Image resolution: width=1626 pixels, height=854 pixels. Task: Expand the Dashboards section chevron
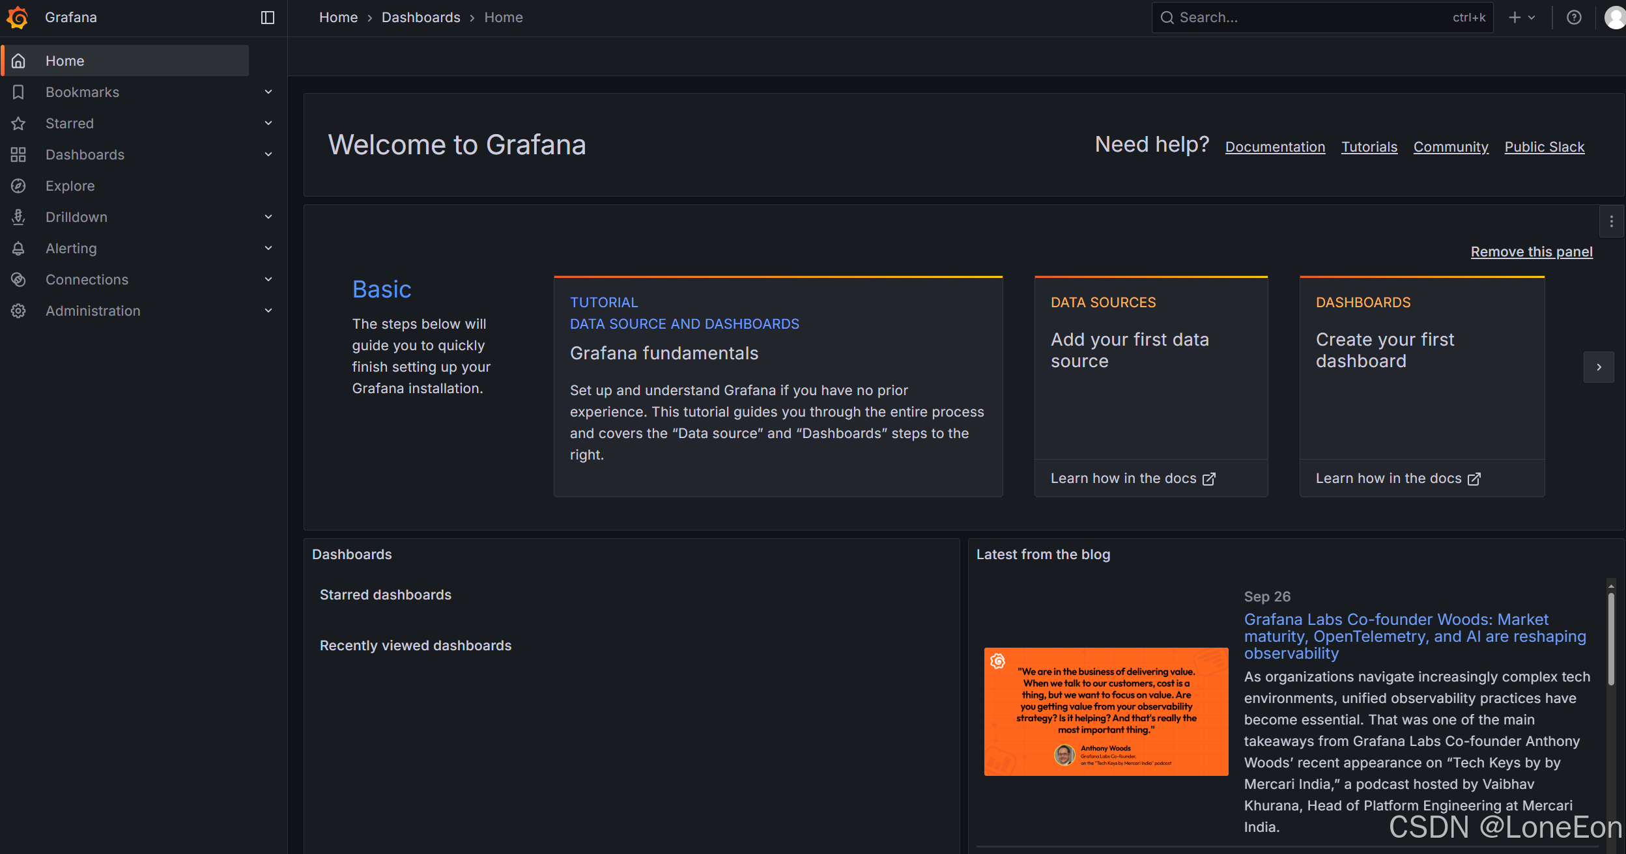click(268, 154)
